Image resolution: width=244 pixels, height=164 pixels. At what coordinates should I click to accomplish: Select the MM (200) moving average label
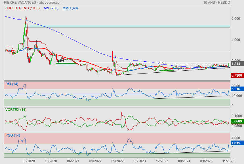pyautogui.click(x=51, y=8)
